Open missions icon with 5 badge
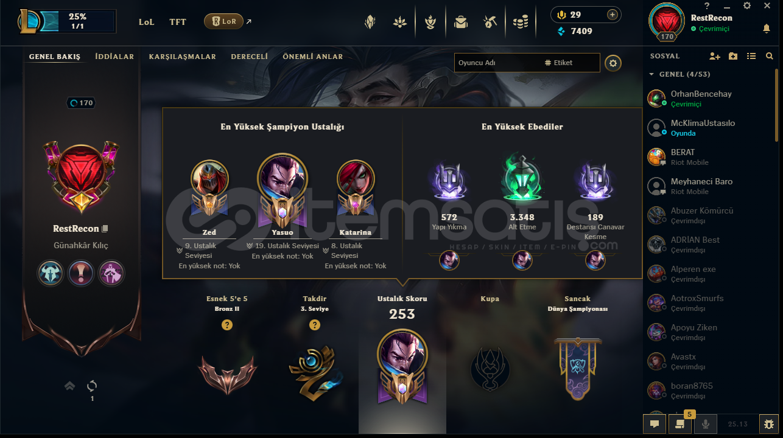 tap(679, 423)
